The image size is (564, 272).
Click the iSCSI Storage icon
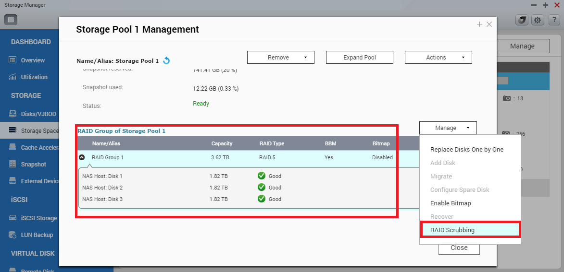click(13, 218)
